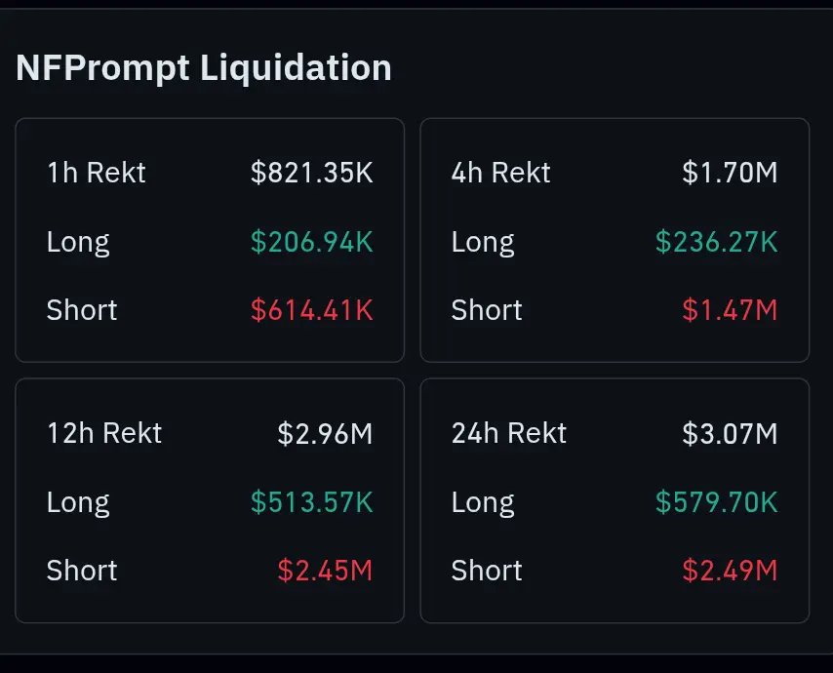Click the 24h Rekt label

tap(509, 433)
